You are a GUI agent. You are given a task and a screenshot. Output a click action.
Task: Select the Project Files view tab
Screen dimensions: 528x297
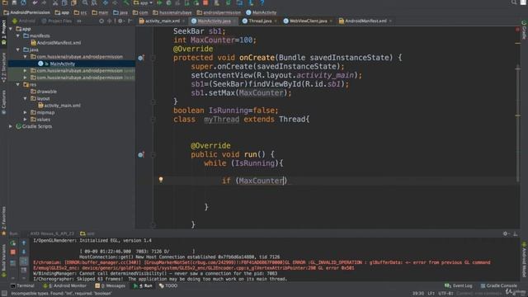point(56,21)
